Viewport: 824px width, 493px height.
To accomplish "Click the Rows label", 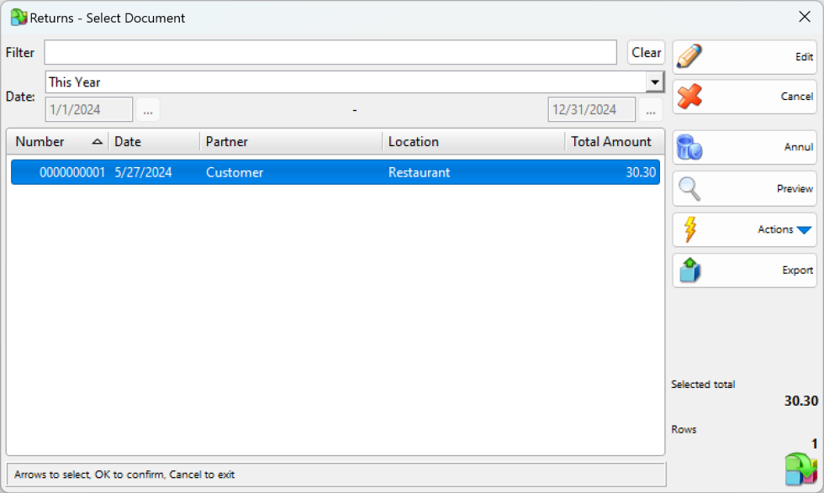I will point(684,429).
